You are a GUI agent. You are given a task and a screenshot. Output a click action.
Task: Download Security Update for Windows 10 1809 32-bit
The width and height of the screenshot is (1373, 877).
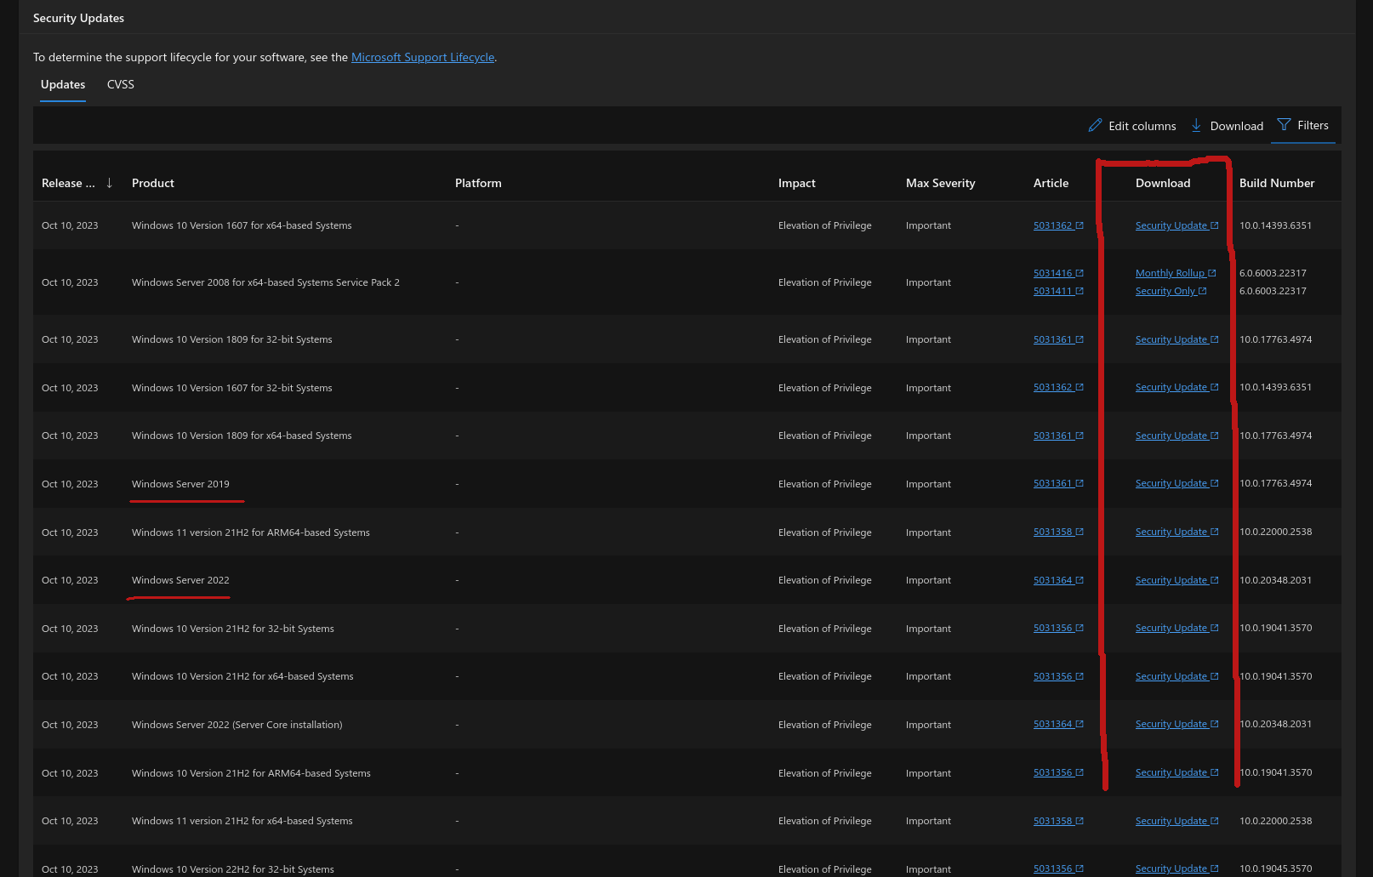coord(1176,339)
